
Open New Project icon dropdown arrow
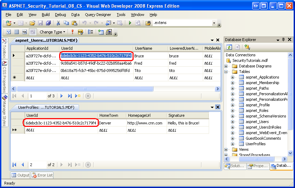coord(15,23)
